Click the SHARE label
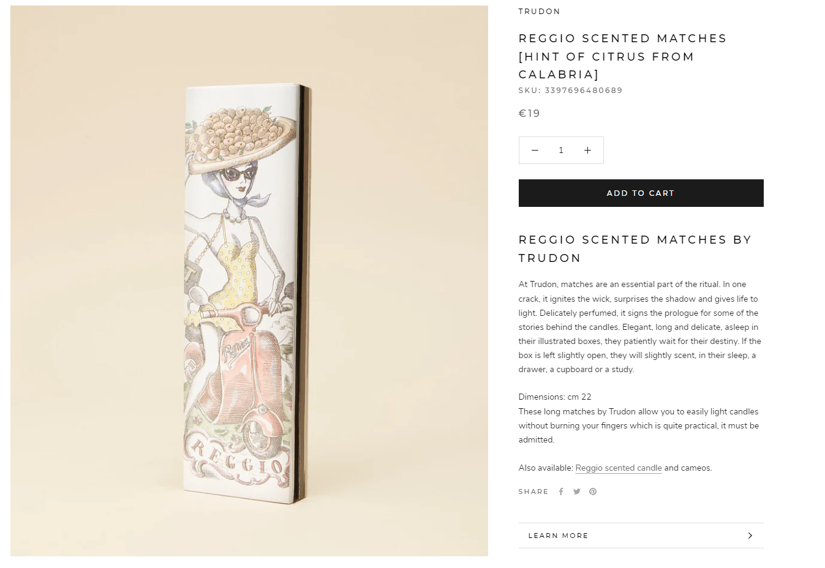 (533, 491)
